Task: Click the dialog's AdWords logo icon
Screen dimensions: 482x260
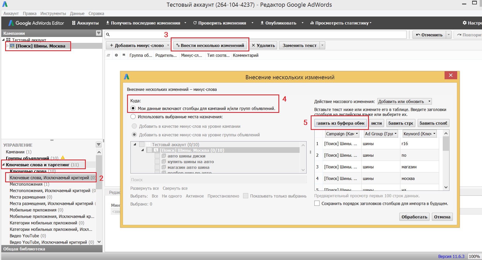Action: (x=127, y=77)
